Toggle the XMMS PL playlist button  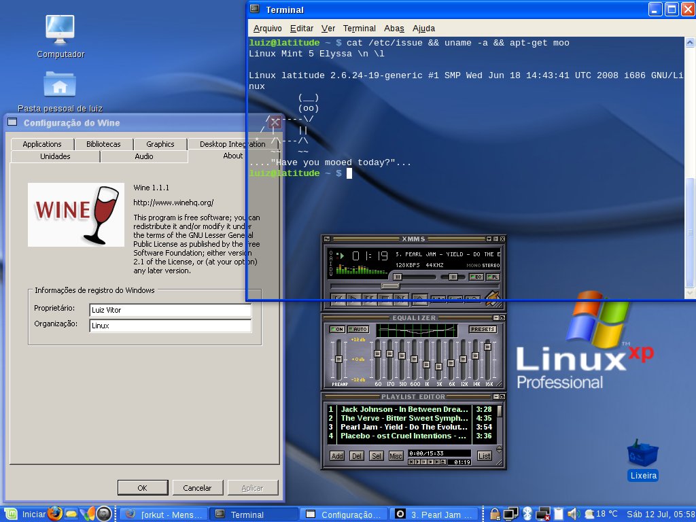pyautogui.click(x=493, y=277)
